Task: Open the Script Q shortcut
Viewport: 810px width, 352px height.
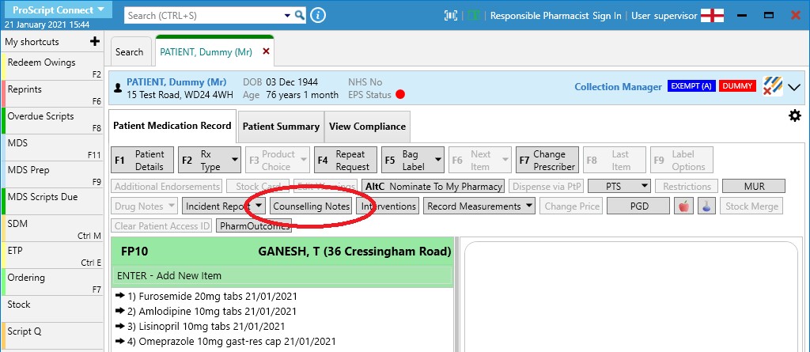Action: (52, 336)
